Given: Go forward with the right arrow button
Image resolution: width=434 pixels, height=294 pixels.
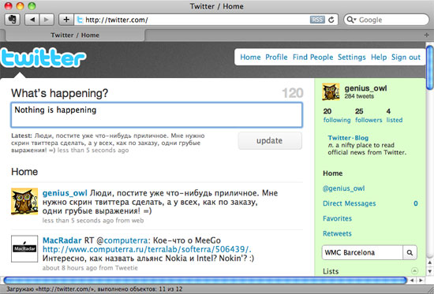Looking at the screenshot, I should (x=47, y=20).
